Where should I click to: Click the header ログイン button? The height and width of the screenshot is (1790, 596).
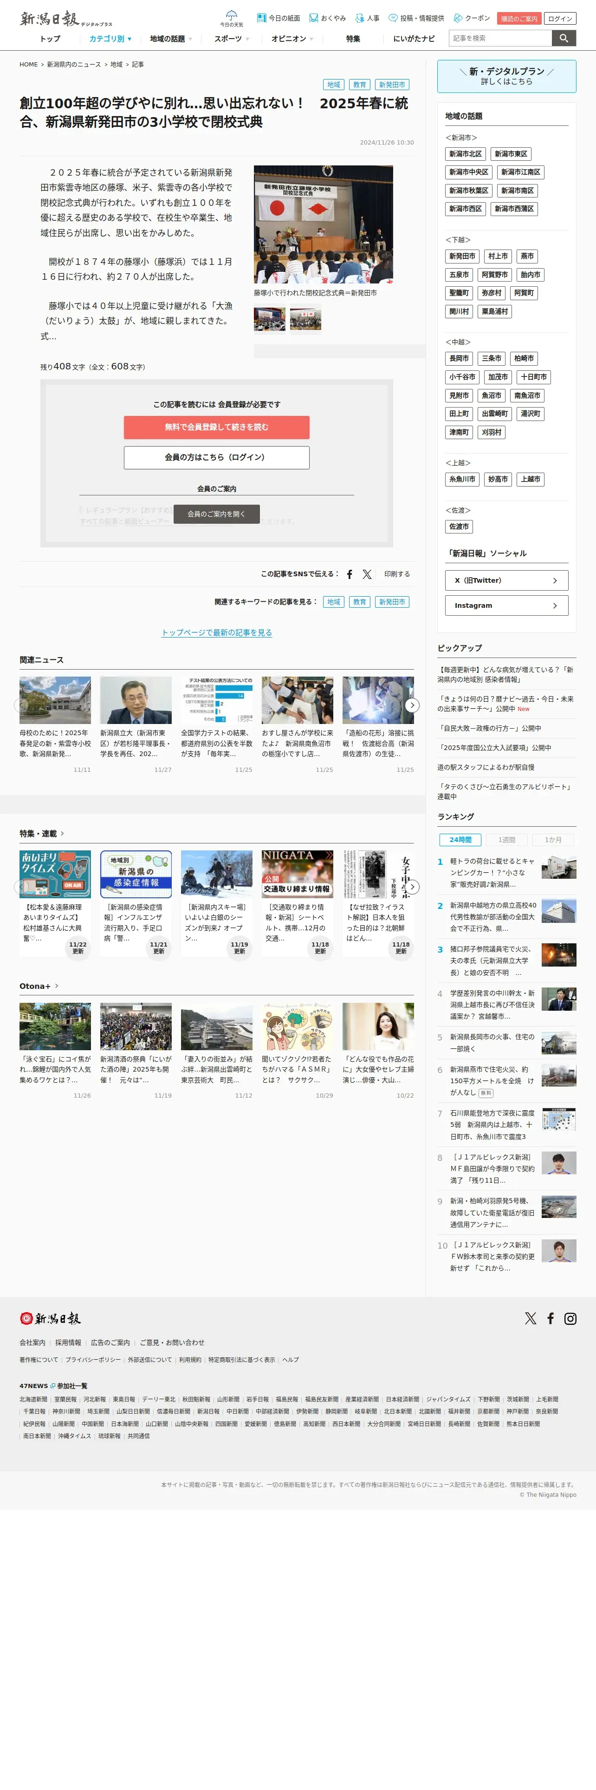click(560, 19)
